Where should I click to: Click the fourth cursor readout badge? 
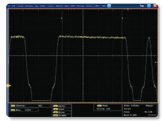[56, 115]
